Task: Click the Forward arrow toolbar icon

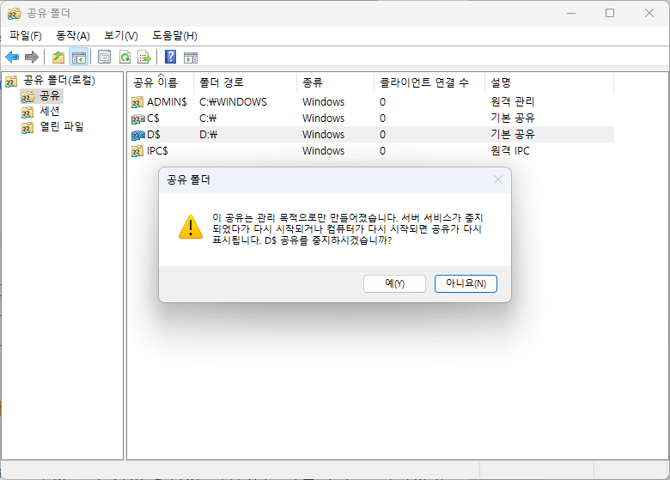Action: point(32,57)
